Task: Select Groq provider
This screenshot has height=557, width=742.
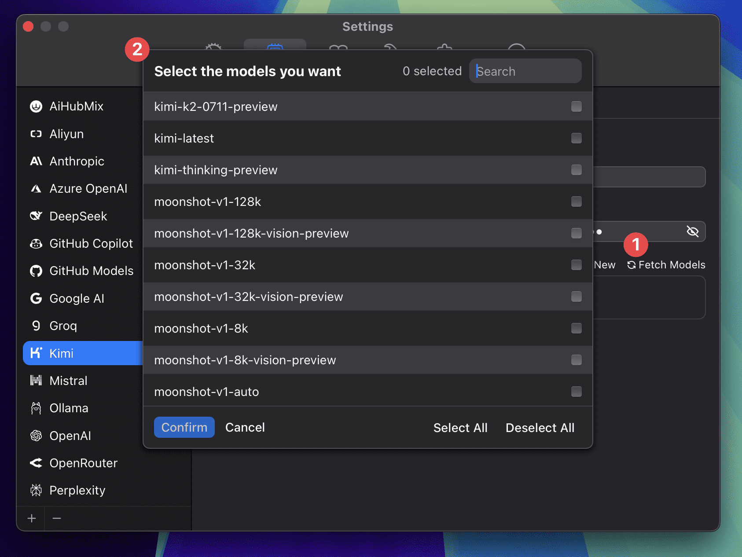Action: (x=83, y=326)
